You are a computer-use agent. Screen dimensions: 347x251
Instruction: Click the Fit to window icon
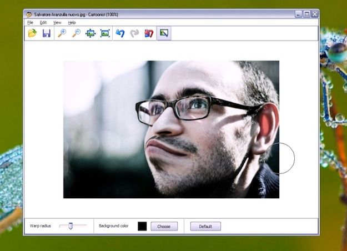click(91, 33)
